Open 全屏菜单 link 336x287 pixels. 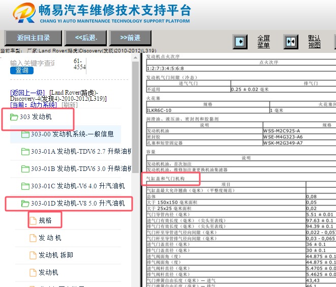(264, 42)
